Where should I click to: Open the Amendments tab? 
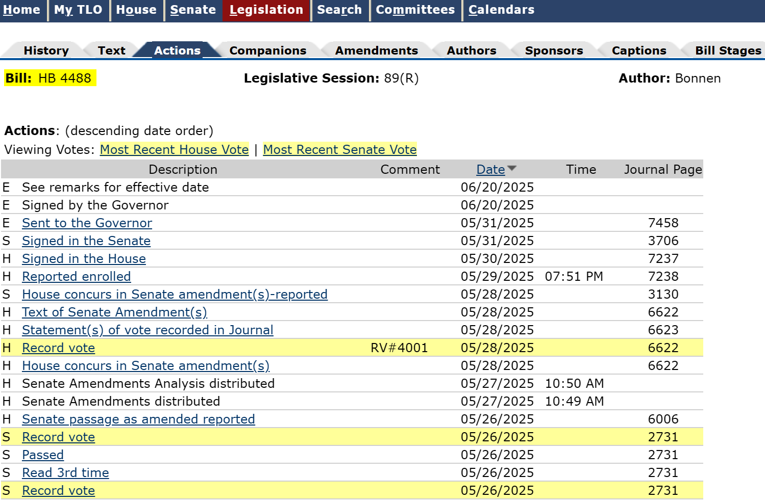(376, 50)
